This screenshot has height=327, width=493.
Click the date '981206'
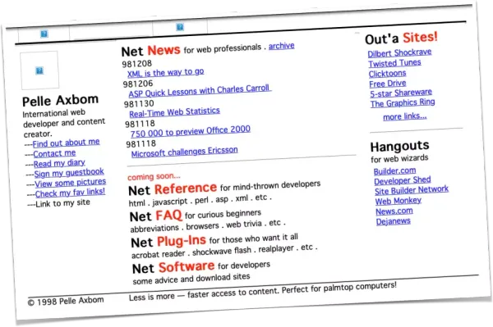(138, 84)
